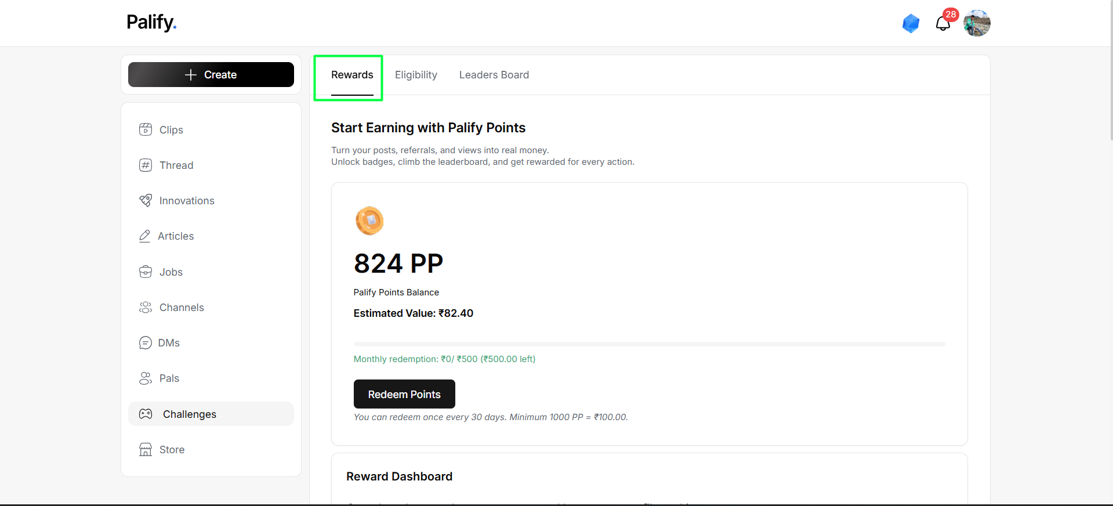Viewport: 1113px width, 506px height.
Task: Click the Create button
Action: tap(211, 74)
